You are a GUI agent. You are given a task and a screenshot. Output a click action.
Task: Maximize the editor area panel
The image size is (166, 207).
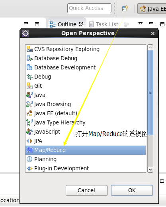tap(37, 24)
